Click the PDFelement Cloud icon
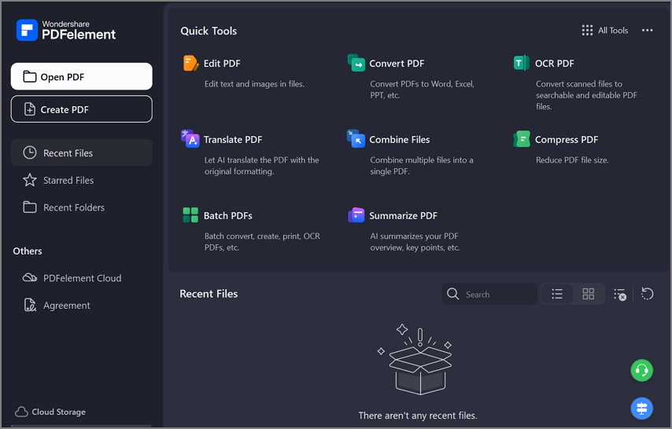672x429 pixels. (x=30, y=278)
